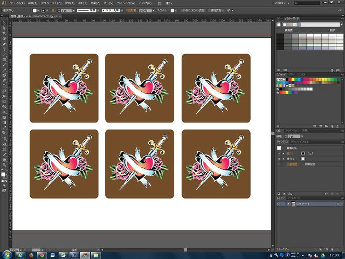Screen dimensions: 345x259
Task: Click the preferences button in control bar
Action: (216, 10)
